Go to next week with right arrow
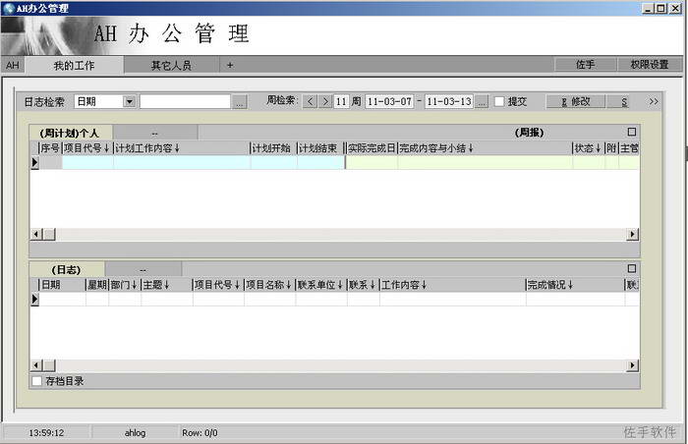The image size is (688, 444). click(325, 101)
